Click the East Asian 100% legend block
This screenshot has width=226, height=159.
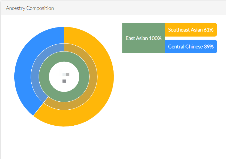click(144, 38)
